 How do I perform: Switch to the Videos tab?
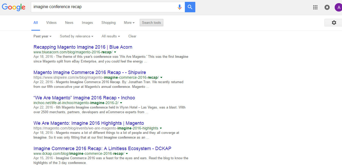[52, 23]
